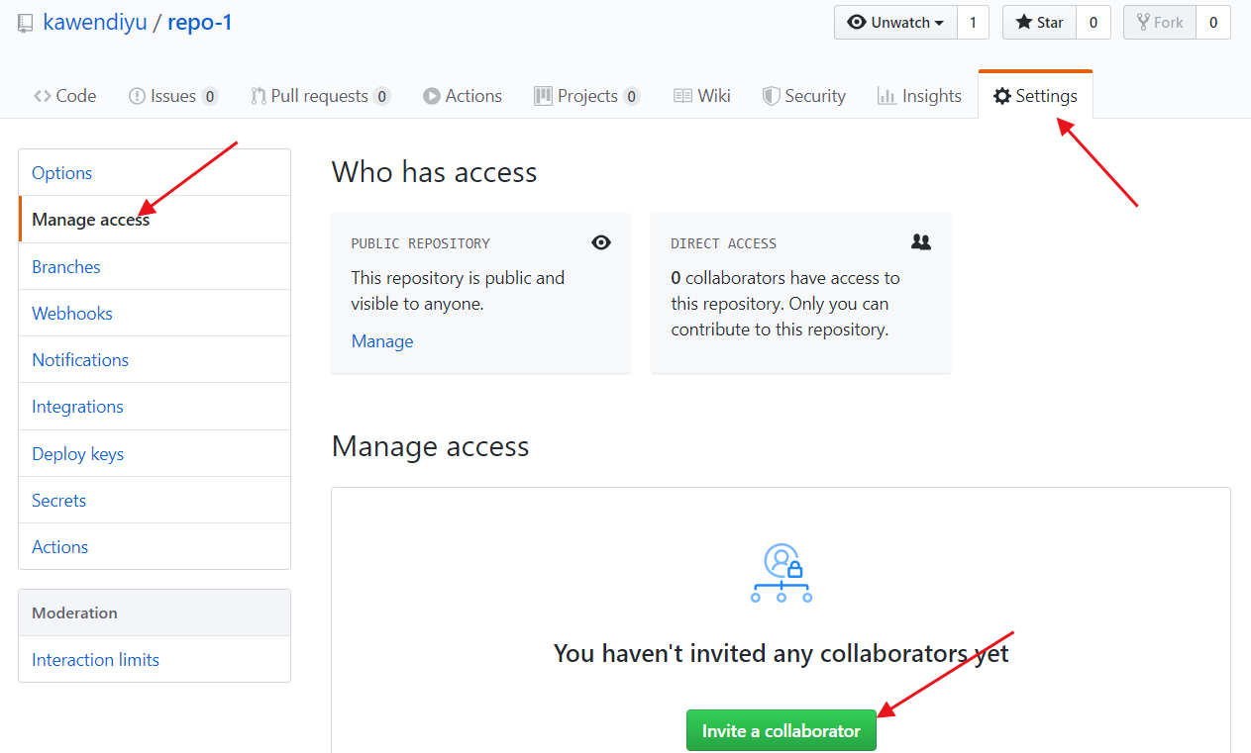Viewport: 1251px width, 753px height.
Task: Open the Security tab
Action: (x=804, y=96)
